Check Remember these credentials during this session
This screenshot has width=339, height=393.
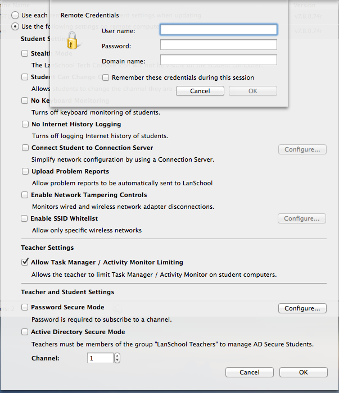point(106,77)
